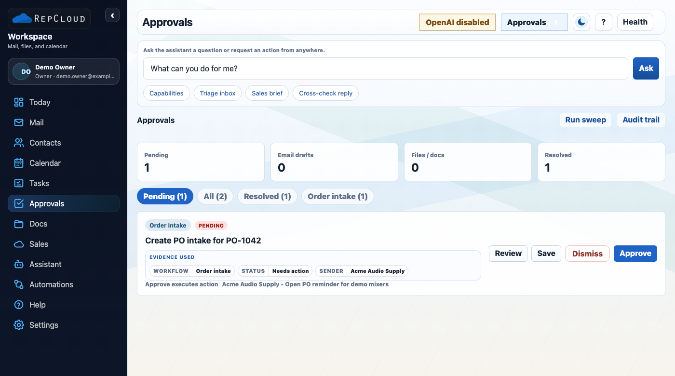The image size is (675, 376).
Task: Click the Health button
Action: 635,22
